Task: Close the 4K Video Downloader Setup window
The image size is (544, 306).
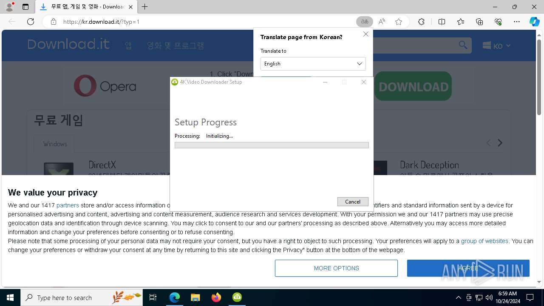Action: pyautogui.click(x=364, y=82)
